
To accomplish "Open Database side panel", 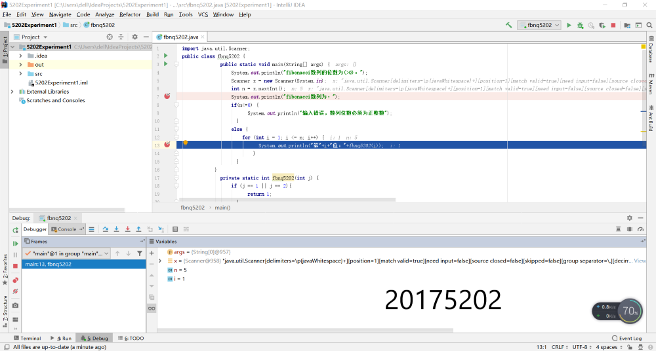I will 651,49.
